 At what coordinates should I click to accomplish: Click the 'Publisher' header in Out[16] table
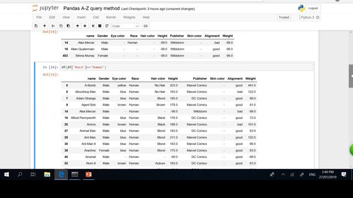200,79
